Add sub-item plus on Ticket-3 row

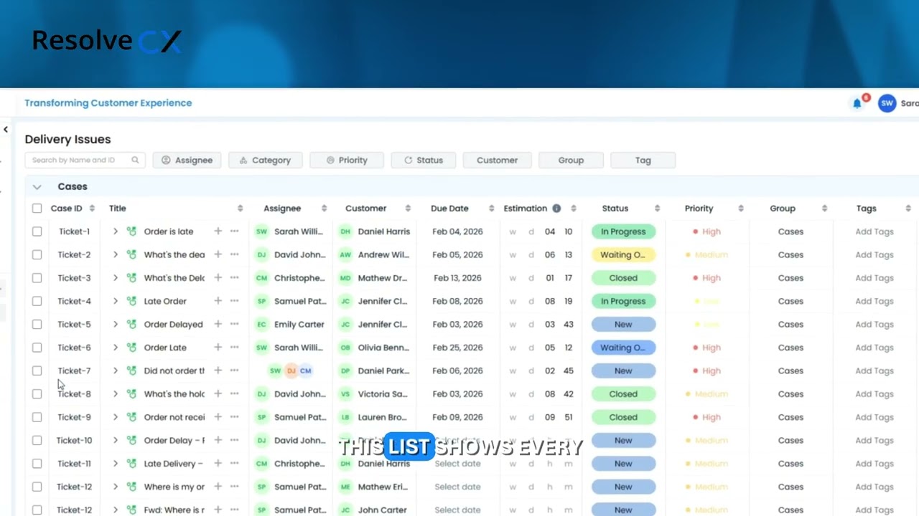(218, 278)
